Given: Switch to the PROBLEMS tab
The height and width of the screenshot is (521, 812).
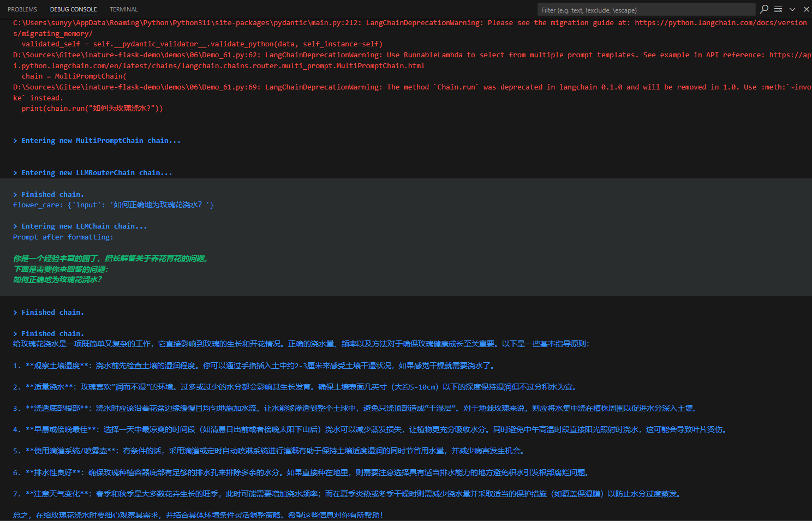Looking at the screenshot, I should [x=22, y=9].
